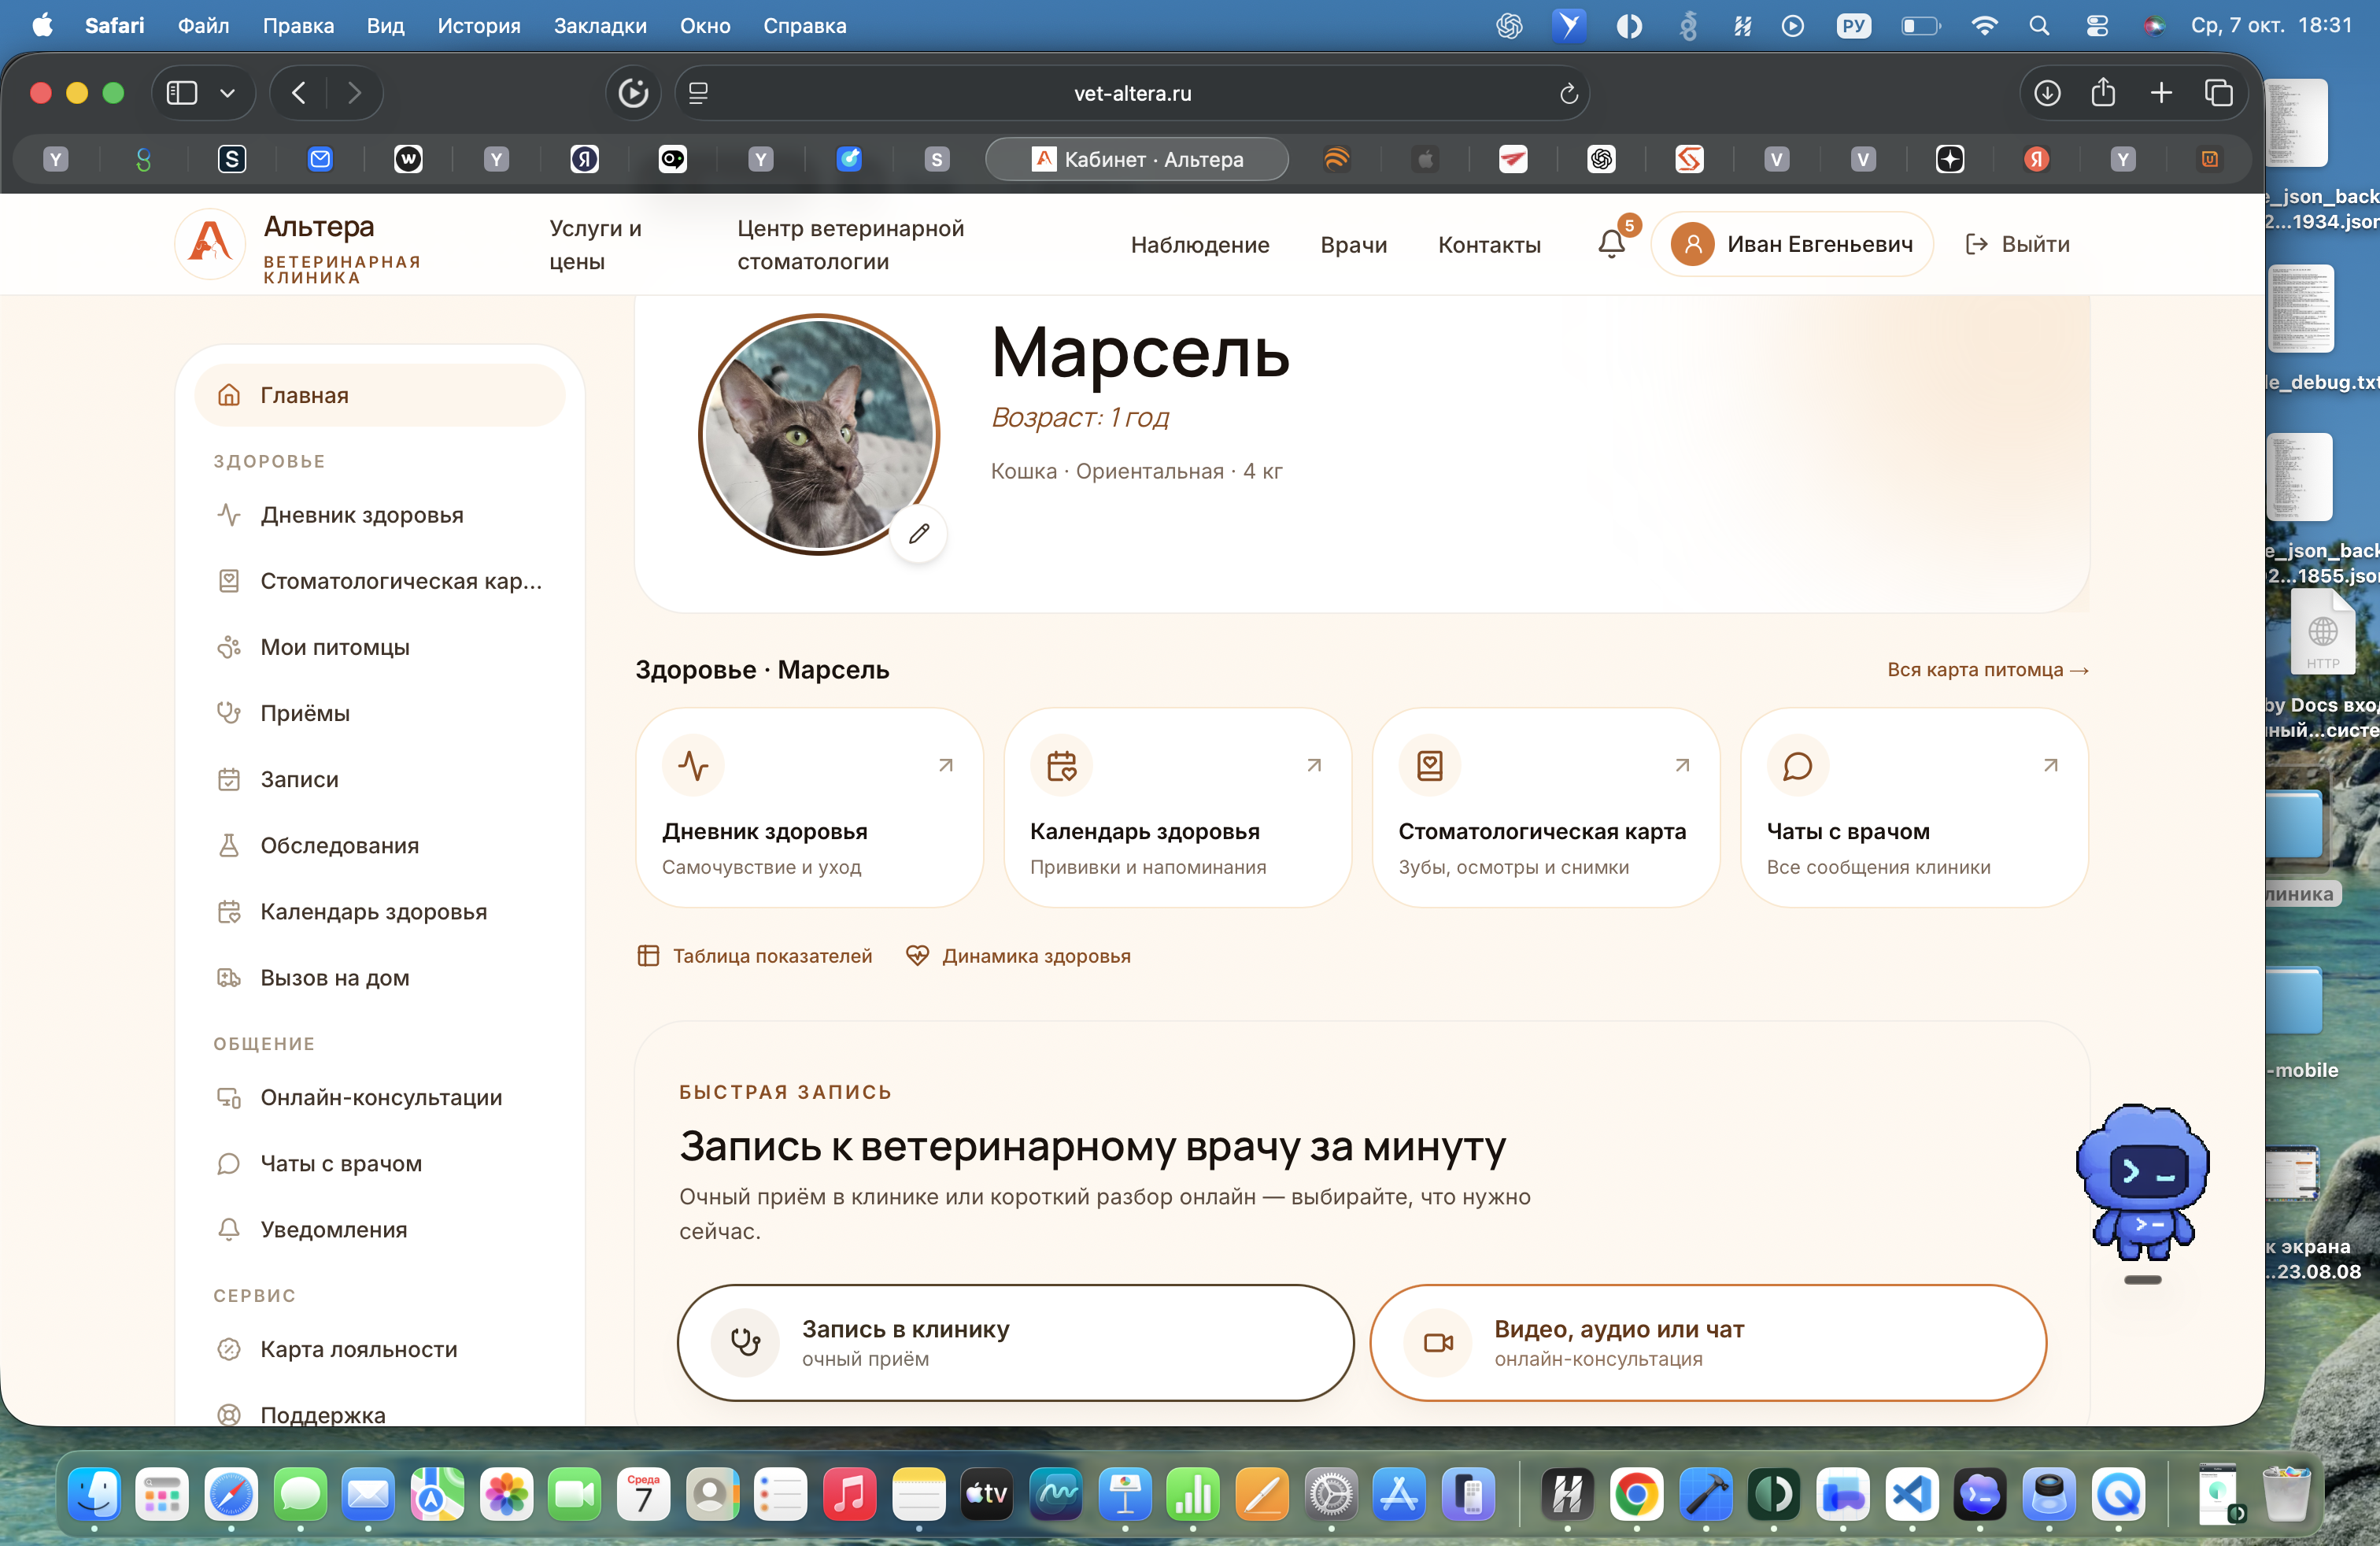Select Приёмы in sidebar
This screenshot has width=2380, height=1546.
tap(380, 713)
